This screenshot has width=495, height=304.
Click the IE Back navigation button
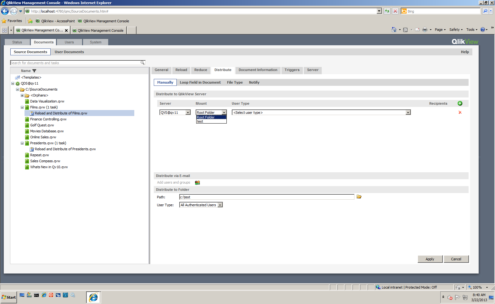pyautogui.click(x=5, y=11)
